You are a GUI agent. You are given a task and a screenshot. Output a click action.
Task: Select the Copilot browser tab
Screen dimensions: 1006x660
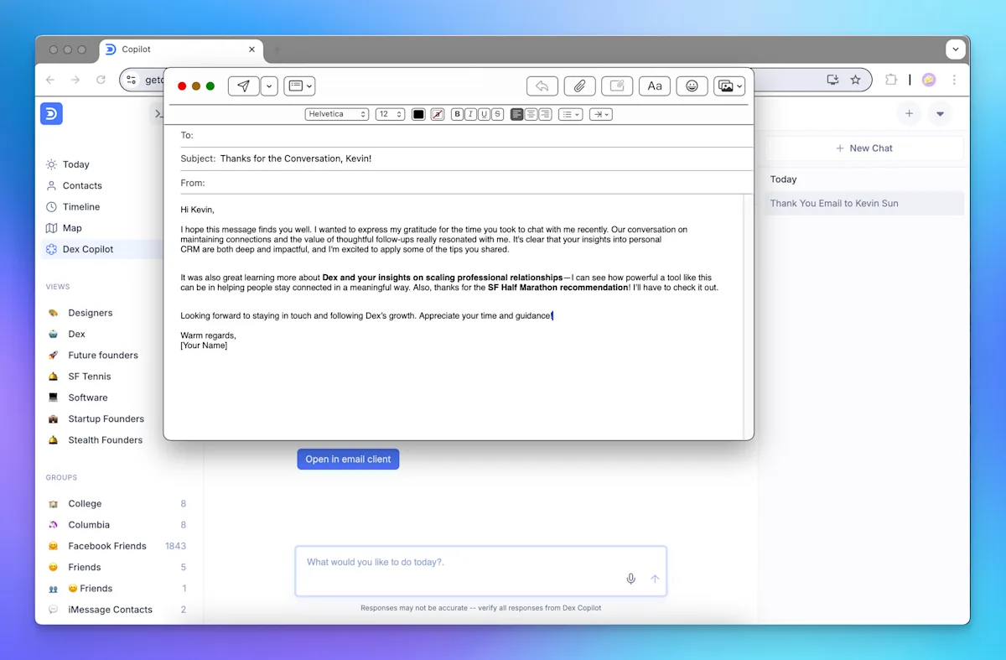pos(180,49)
